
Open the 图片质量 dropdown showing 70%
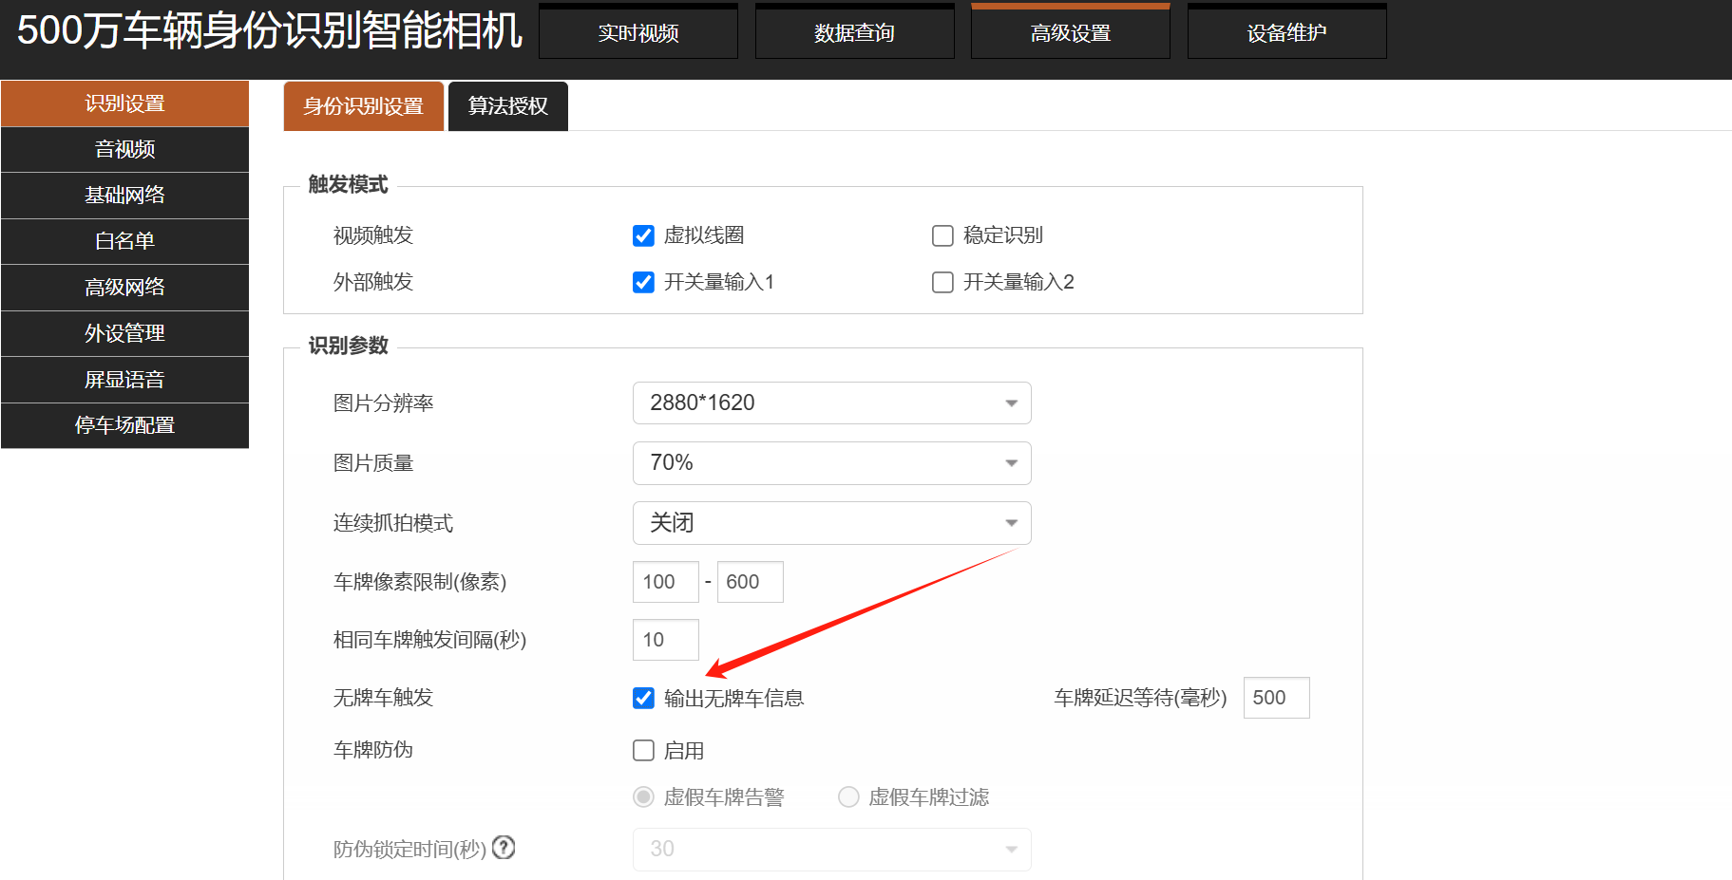point(832,463)
